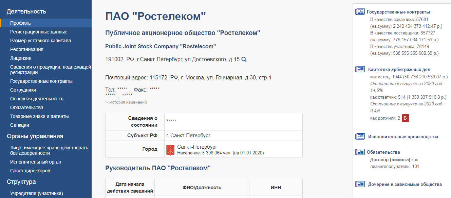Click the newspaper icon beside Исполнительные производства
The image size is (451, 198).
click(360, 137)
